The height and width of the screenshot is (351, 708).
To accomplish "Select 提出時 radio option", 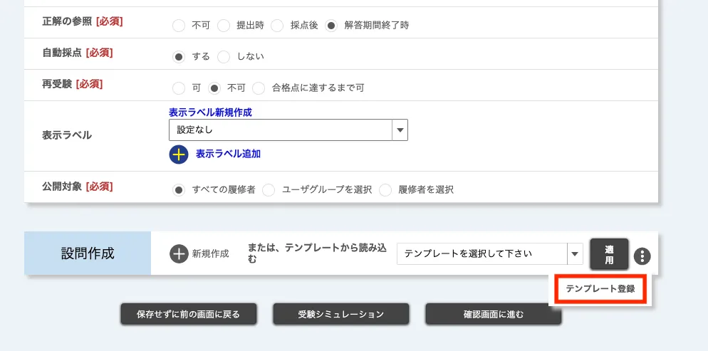I will (x=224, y=26).
